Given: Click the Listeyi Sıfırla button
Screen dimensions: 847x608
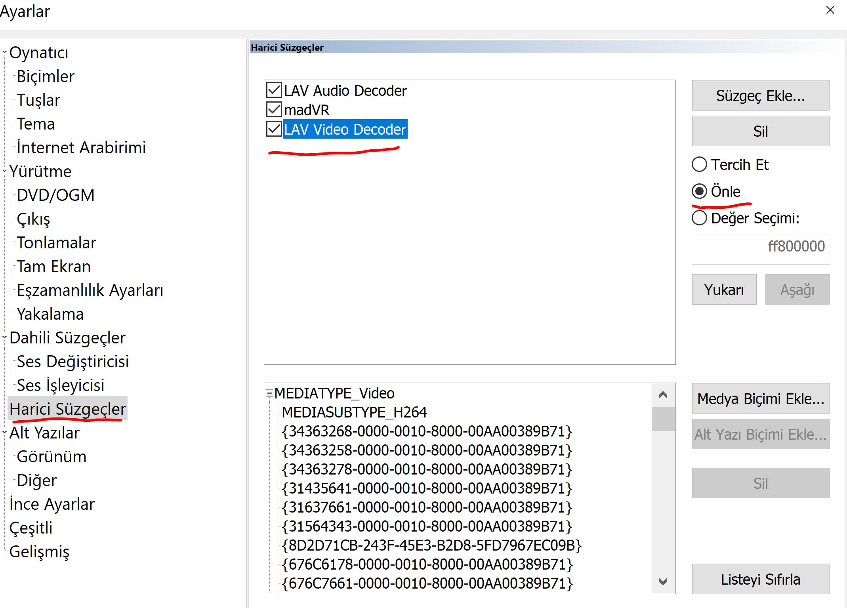Looking at the screenshot, I should coord(761,579).
